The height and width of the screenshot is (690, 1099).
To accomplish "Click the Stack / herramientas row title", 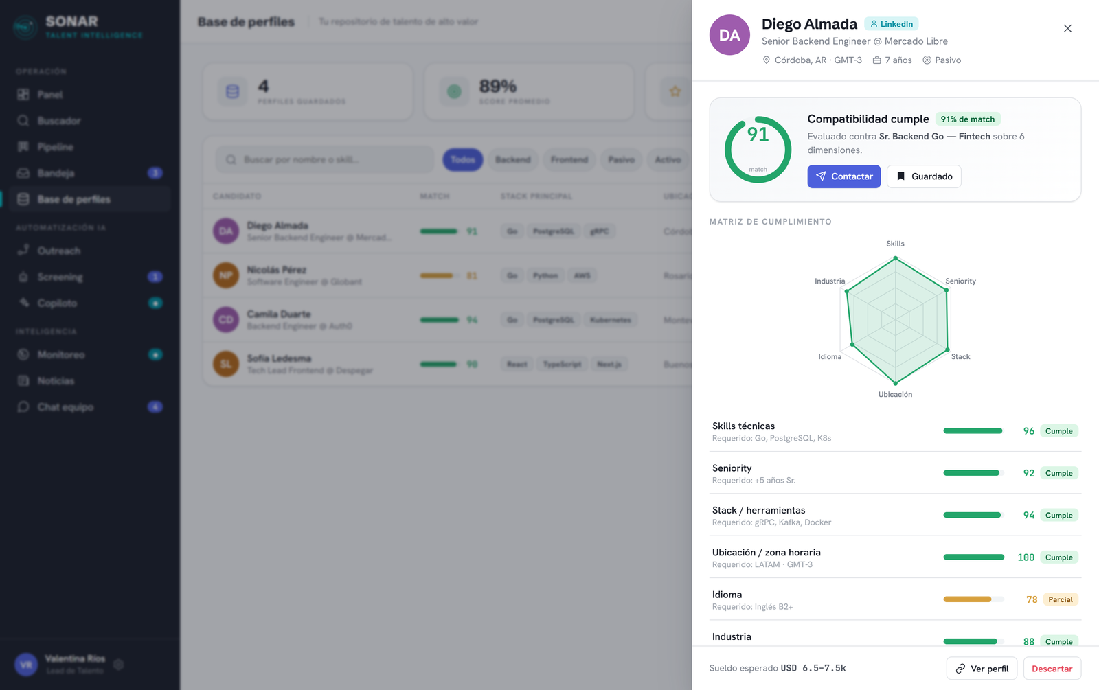I will [758, 510].
